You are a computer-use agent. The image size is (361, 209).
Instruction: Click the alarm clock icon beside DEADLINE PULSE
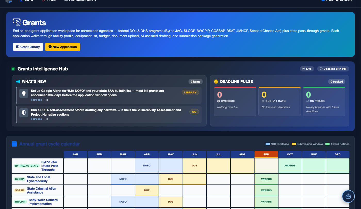click(216, 82)
